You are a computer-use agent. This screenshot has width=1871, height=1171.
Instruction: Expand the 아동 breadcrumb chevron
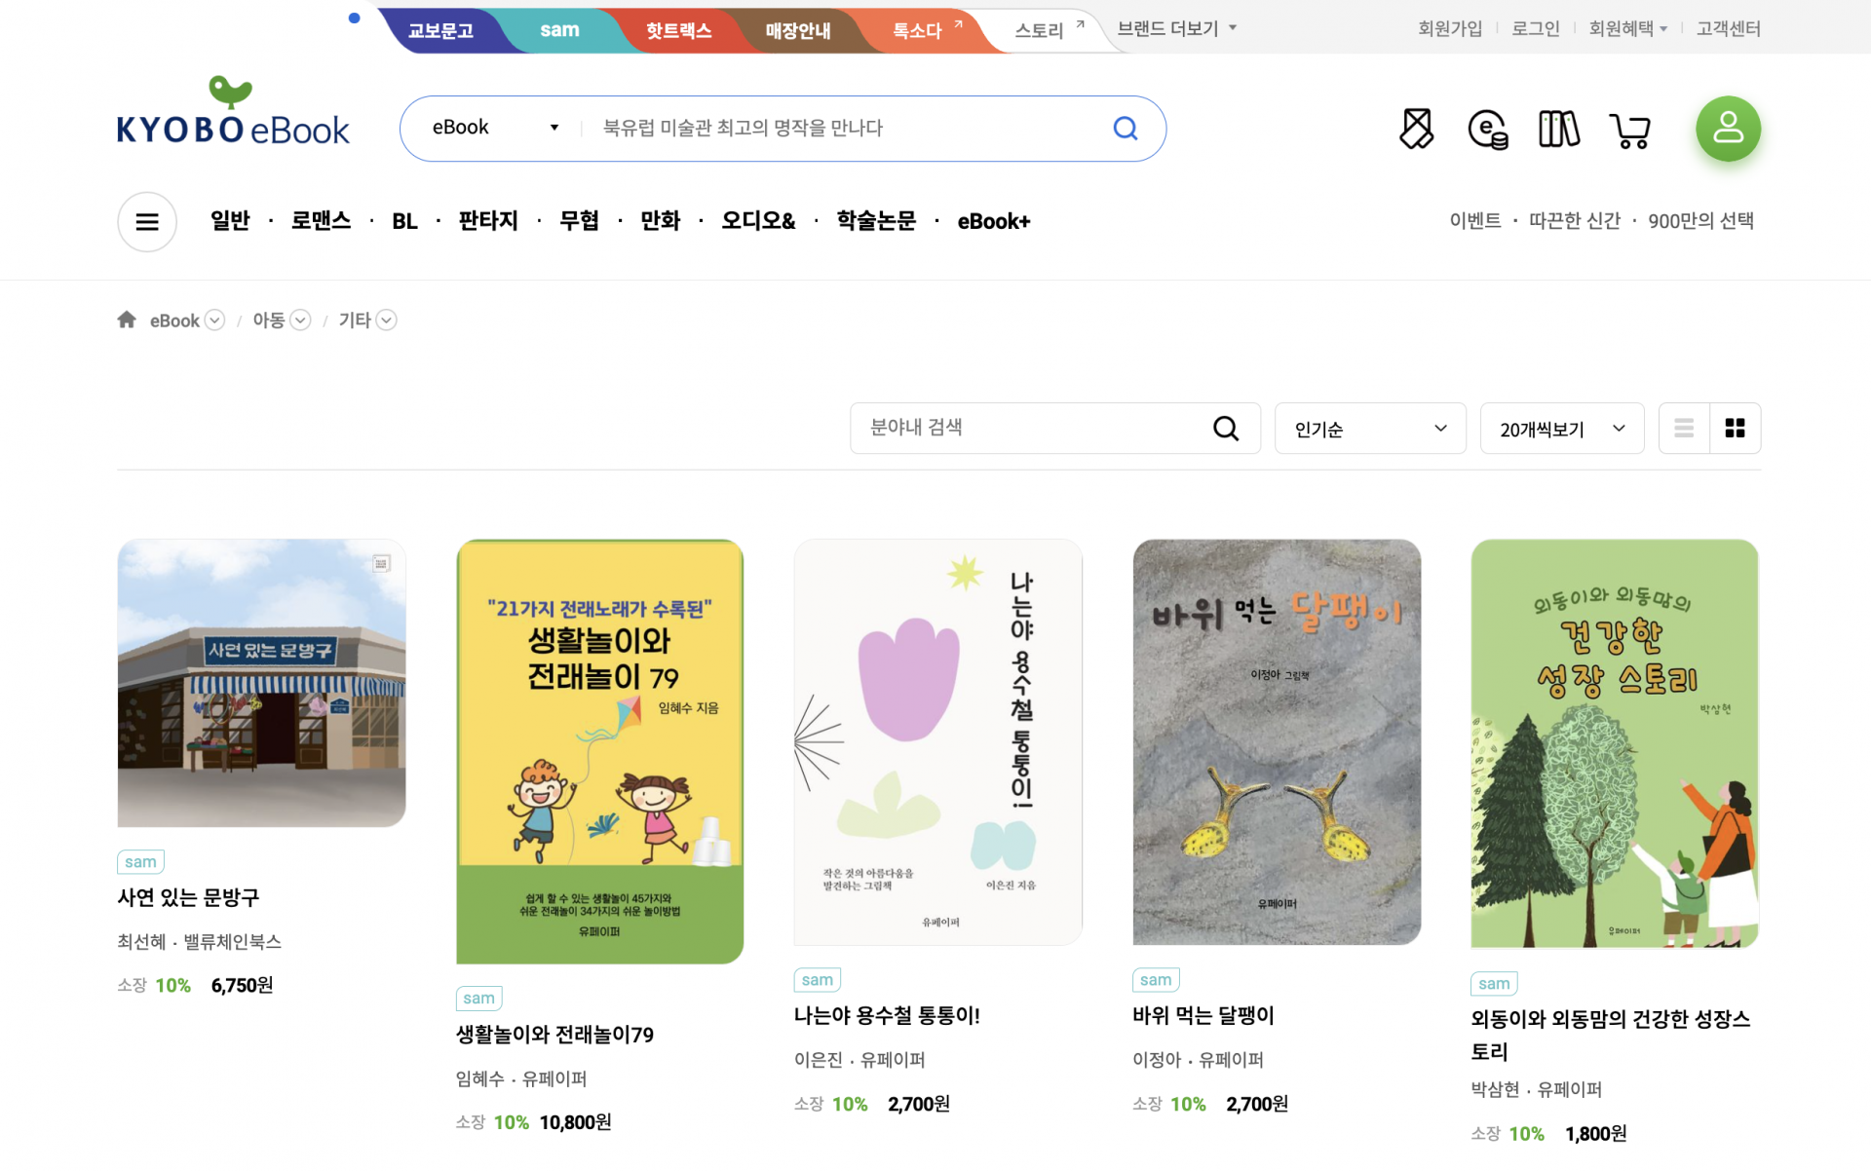tap(301, 320)
